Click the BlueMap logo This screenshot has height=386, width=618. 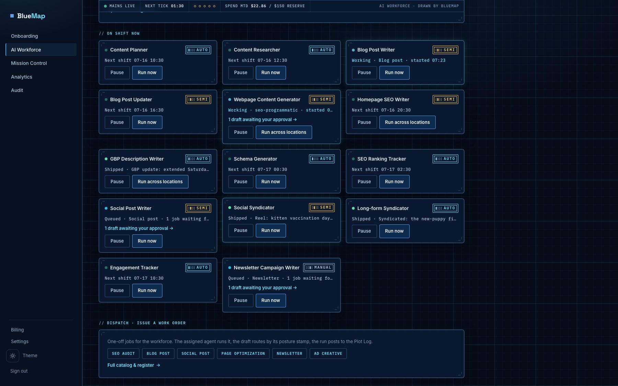(x=28, y=16)
